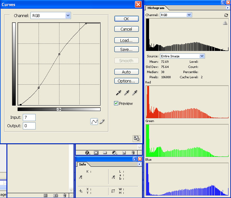231x198 pixels.
Task: Click the histogram cached data warning triangle
Action: pos(225,23)
